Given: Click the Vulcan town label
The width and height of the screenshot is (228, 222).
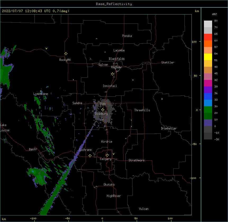Looking at the screenshot, I should 144,209.
